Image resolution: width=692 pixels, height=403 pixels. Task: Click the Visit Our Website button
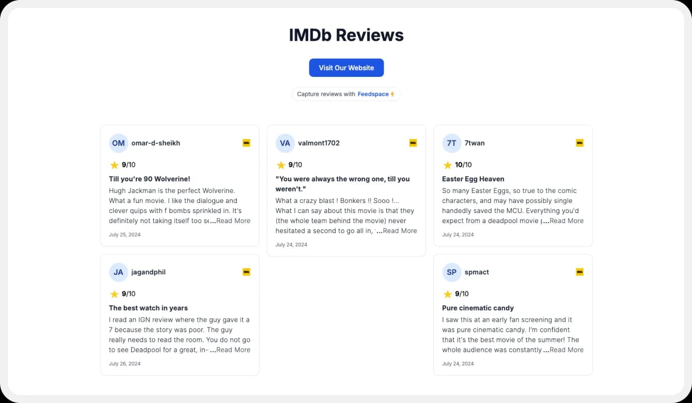[346, 67]
